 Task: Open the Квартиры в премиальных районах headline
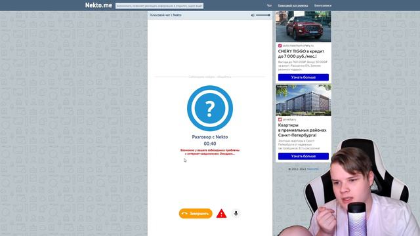tap(302, 130)
